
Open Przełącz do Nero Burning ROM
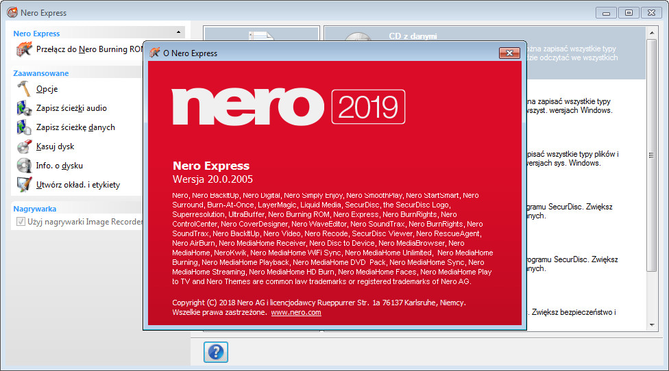pos(90,49)
